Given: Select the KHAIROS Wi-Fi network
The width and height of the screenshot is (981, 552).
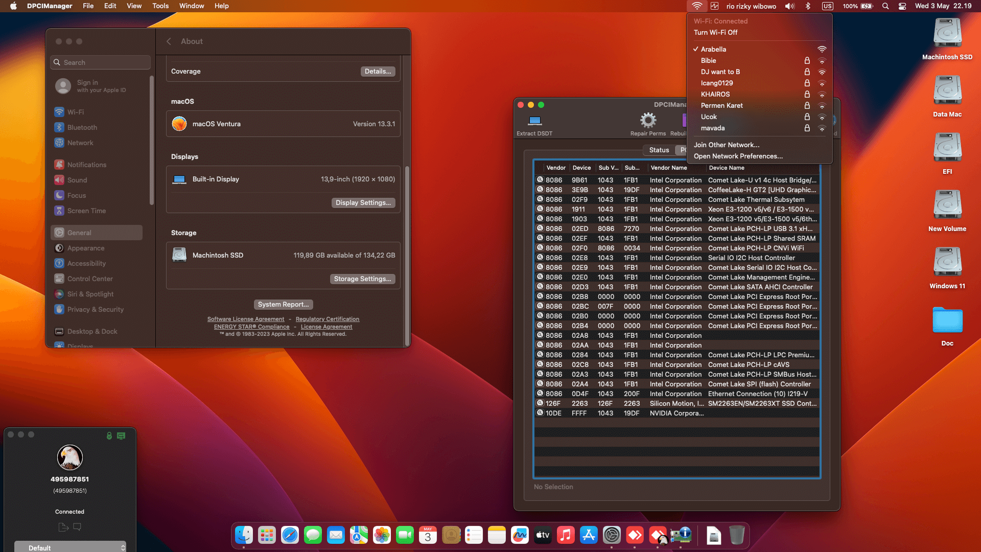Looking at the screenshot, I should pos(715,94).
